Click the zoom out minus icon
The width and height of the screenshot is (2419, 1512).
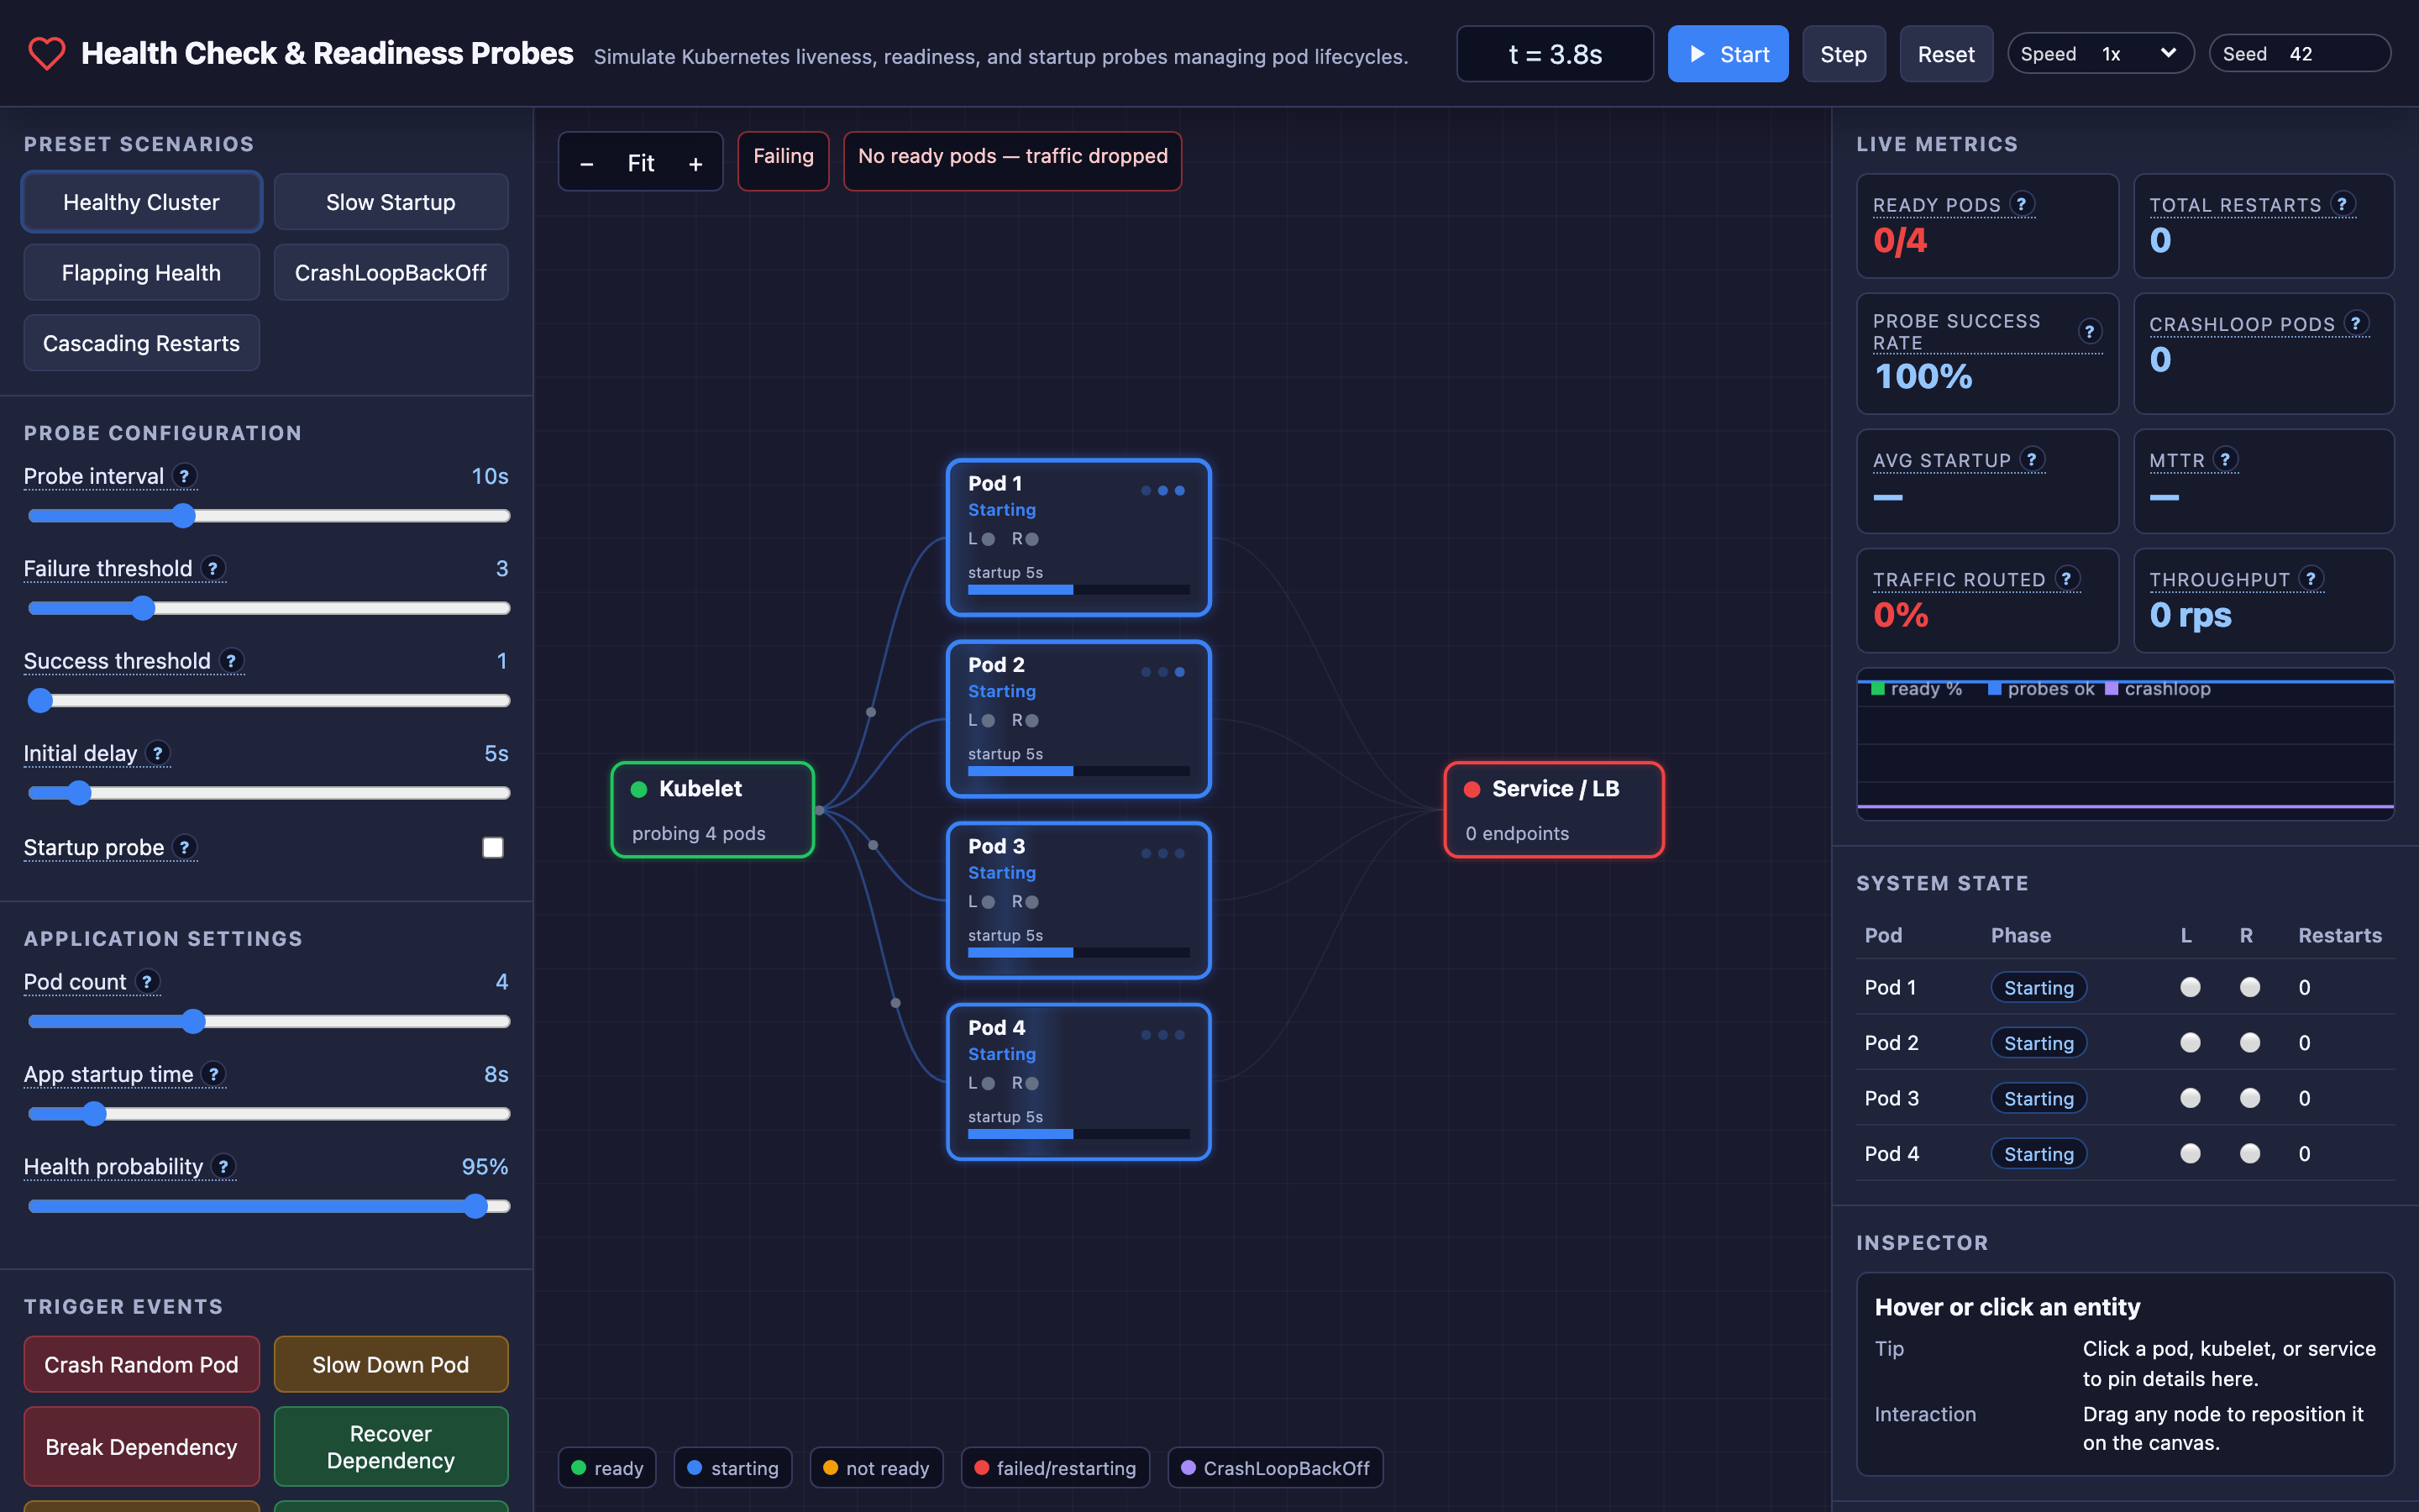click(587, 163)
